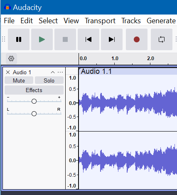Screen dimensions: 177x195
Task: Mute the Audio 1 track
Action: click(19, 80)
